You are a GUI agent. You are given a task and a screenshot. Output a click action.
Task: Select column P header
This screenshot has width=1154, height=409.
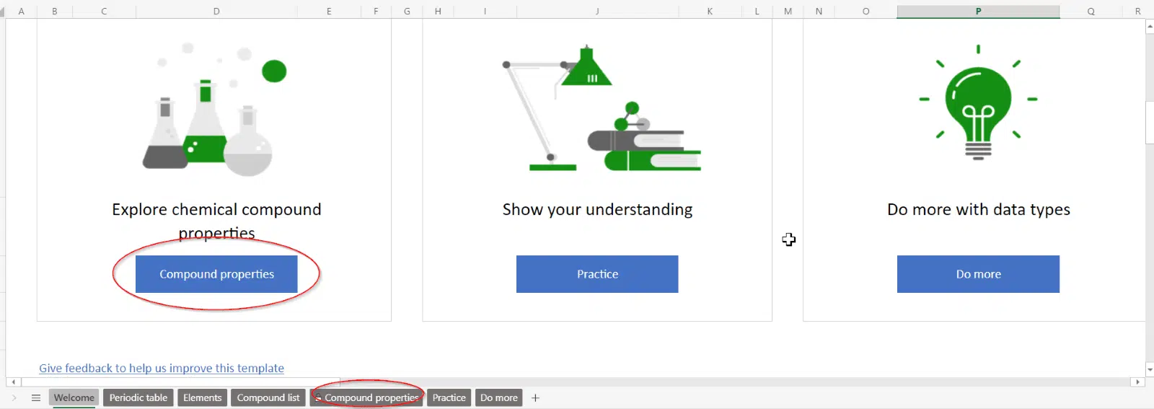tap(978, 11)
